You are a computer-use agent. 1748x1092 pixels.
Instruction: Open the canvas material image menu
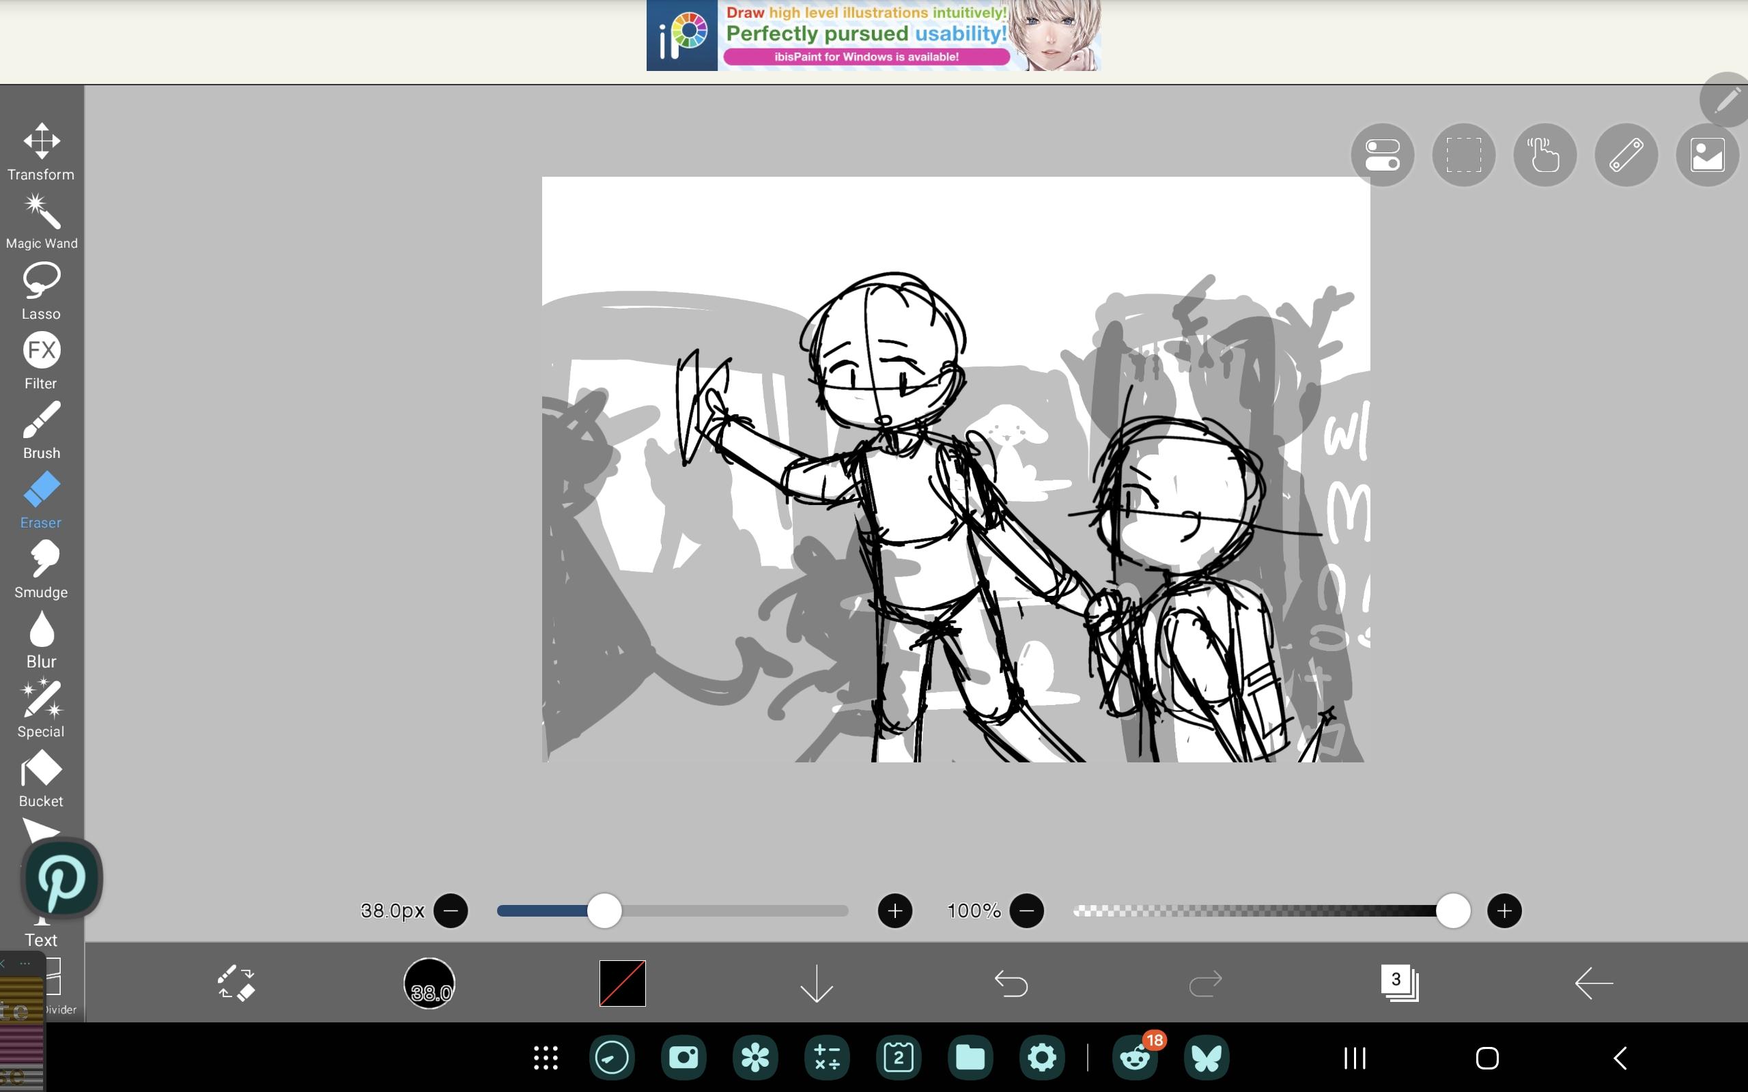pos(1707,156)
